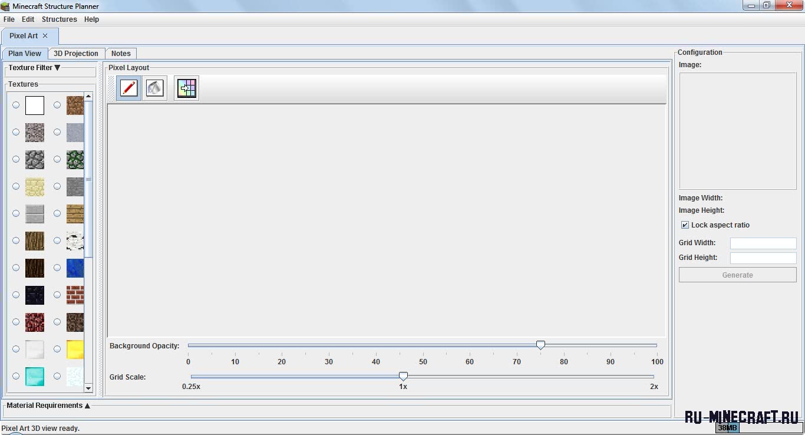Click the Generate button
Screen dimensions: 805x435
tap(738, 275)
